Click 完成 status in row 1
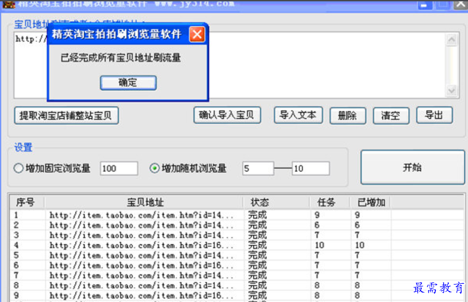468x302 pixels. click(x=257, y=215)
